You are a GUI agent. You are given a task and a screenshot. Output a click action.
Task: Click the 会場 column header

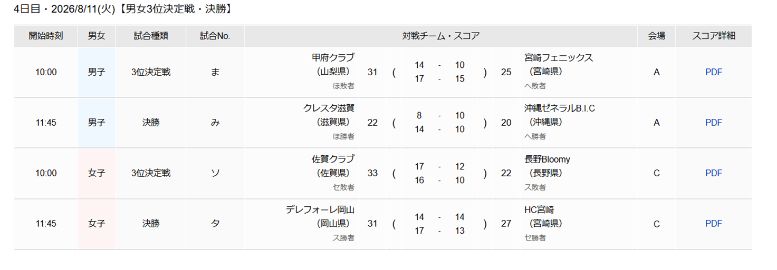coord(656,36)
